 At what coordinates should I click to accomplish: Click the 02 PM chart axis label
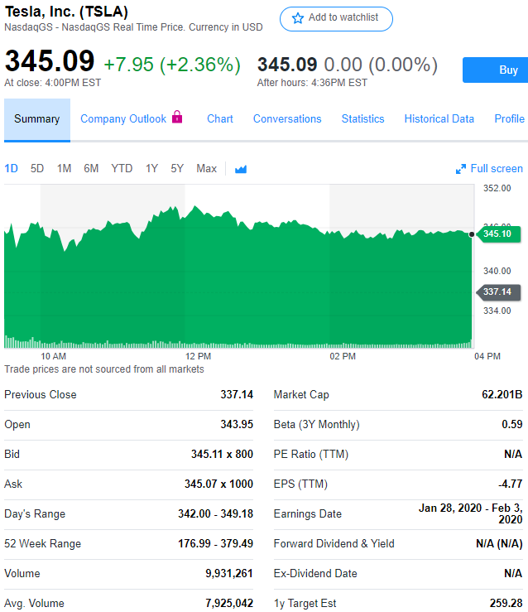pyautogui.click(x=343, y=356)
